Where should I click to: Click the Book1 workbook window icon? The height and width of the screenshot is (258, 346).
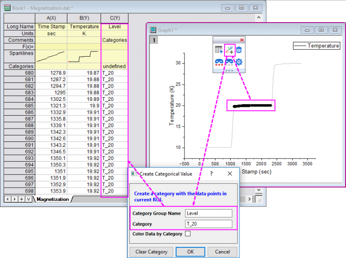click(7, 8)
